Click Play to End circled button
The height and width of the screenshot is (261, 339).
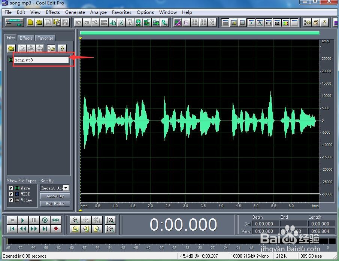pos(45,220)
